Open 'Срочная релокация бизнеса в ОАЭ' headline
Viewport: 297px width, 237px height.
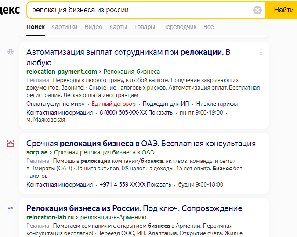(141, 144)
